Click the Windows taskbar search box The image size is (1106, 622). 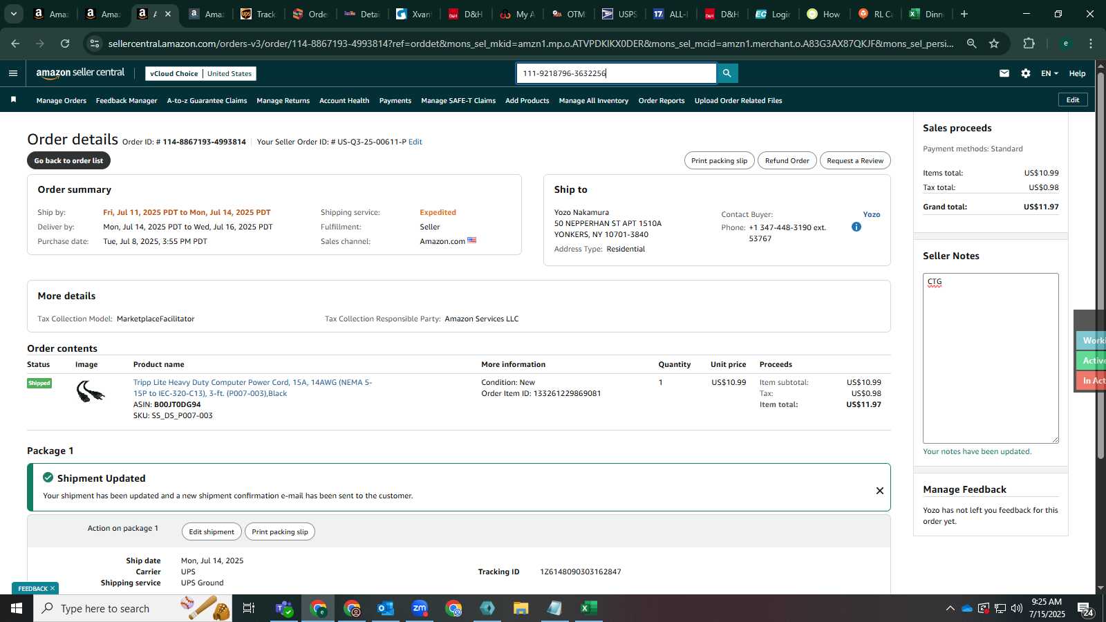133,608
